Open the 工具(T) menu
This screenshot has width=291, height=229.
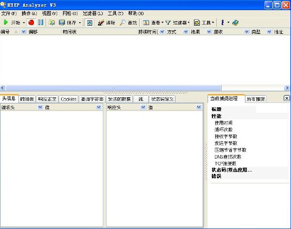tap(115, 14)
